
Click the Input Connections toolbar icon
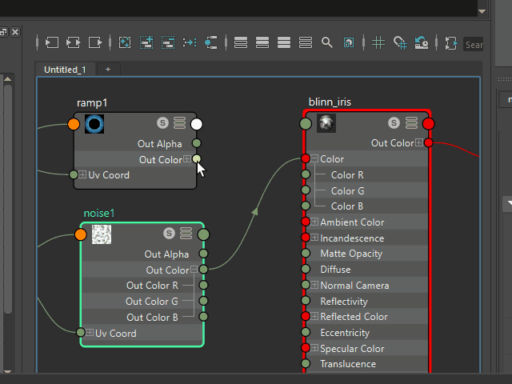pos(52,42)
